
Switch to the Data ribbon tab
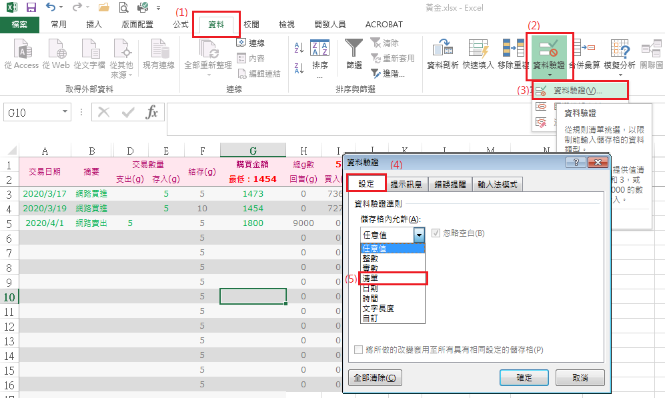coord(216,25)
